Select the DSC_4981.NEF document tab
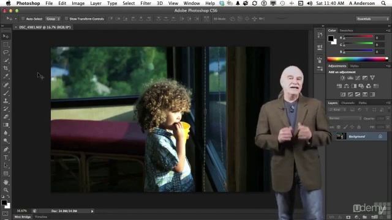Viewport: 392px width, 220px height. pos(45,27)
